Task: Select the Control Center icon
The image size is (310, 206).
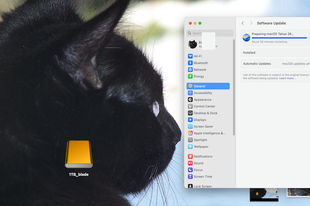Action: click(190, 106)
